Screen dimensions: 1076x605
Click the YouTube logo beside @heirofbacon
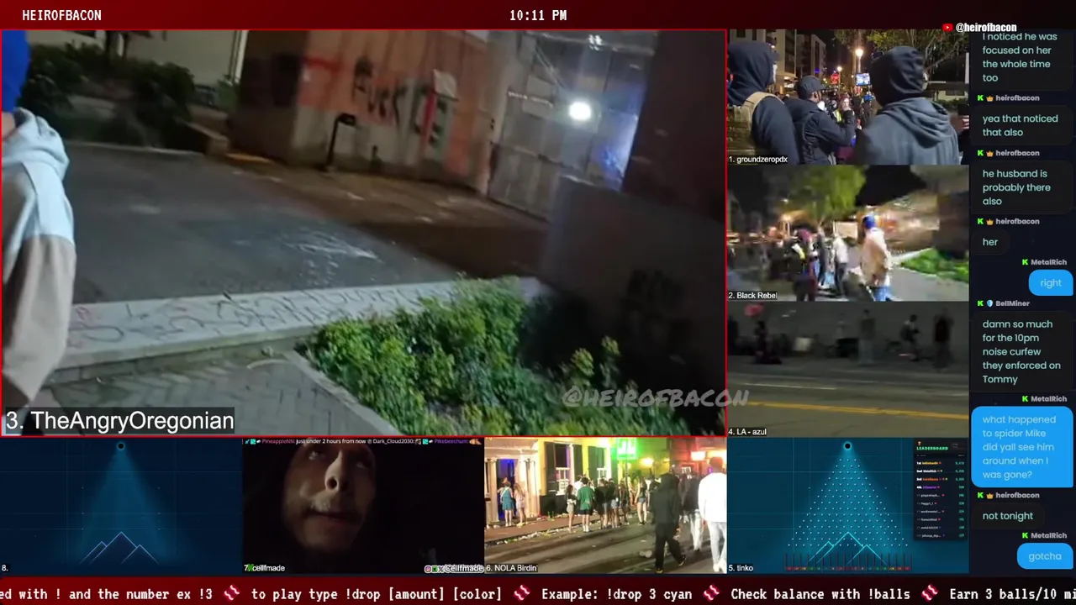point(948,28)
